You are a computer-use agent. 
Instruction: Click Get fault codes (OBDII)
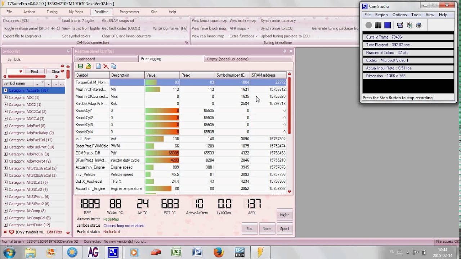click(121, 28)
